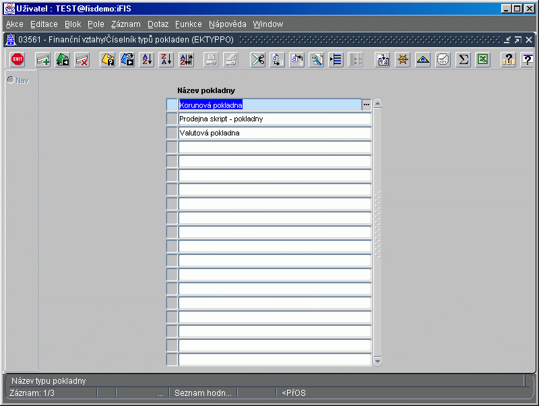Click the Valutová pokladna row
This screenshot has height=406, width=539.
[275, 133]
